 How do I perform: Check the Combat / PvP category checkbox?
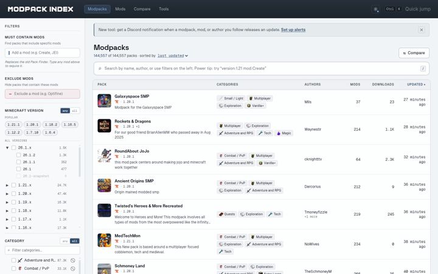click(x=13, y=269)
